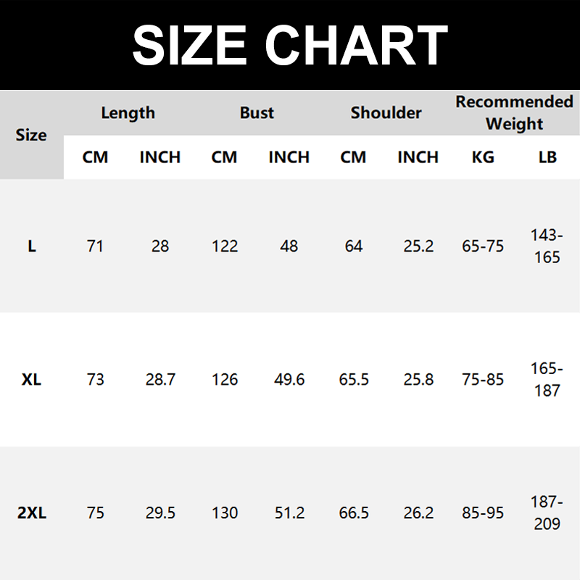Viewport: 580px width, 580px height.
Task: Select the 187-209 LB weight cell
Action: click(547, 513)
